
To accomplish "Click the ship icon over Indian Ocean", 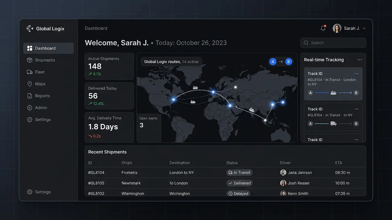I will click(252, 109).
